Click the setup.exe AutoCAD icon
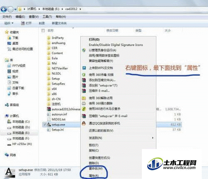Viewport: 208px width, 179px height. click(x=49, y=124)
